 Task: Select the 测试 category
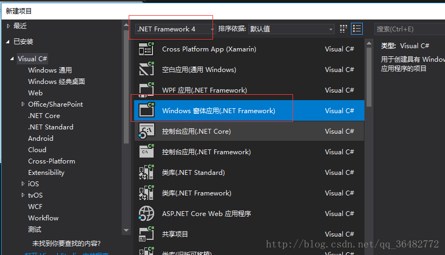35,229
